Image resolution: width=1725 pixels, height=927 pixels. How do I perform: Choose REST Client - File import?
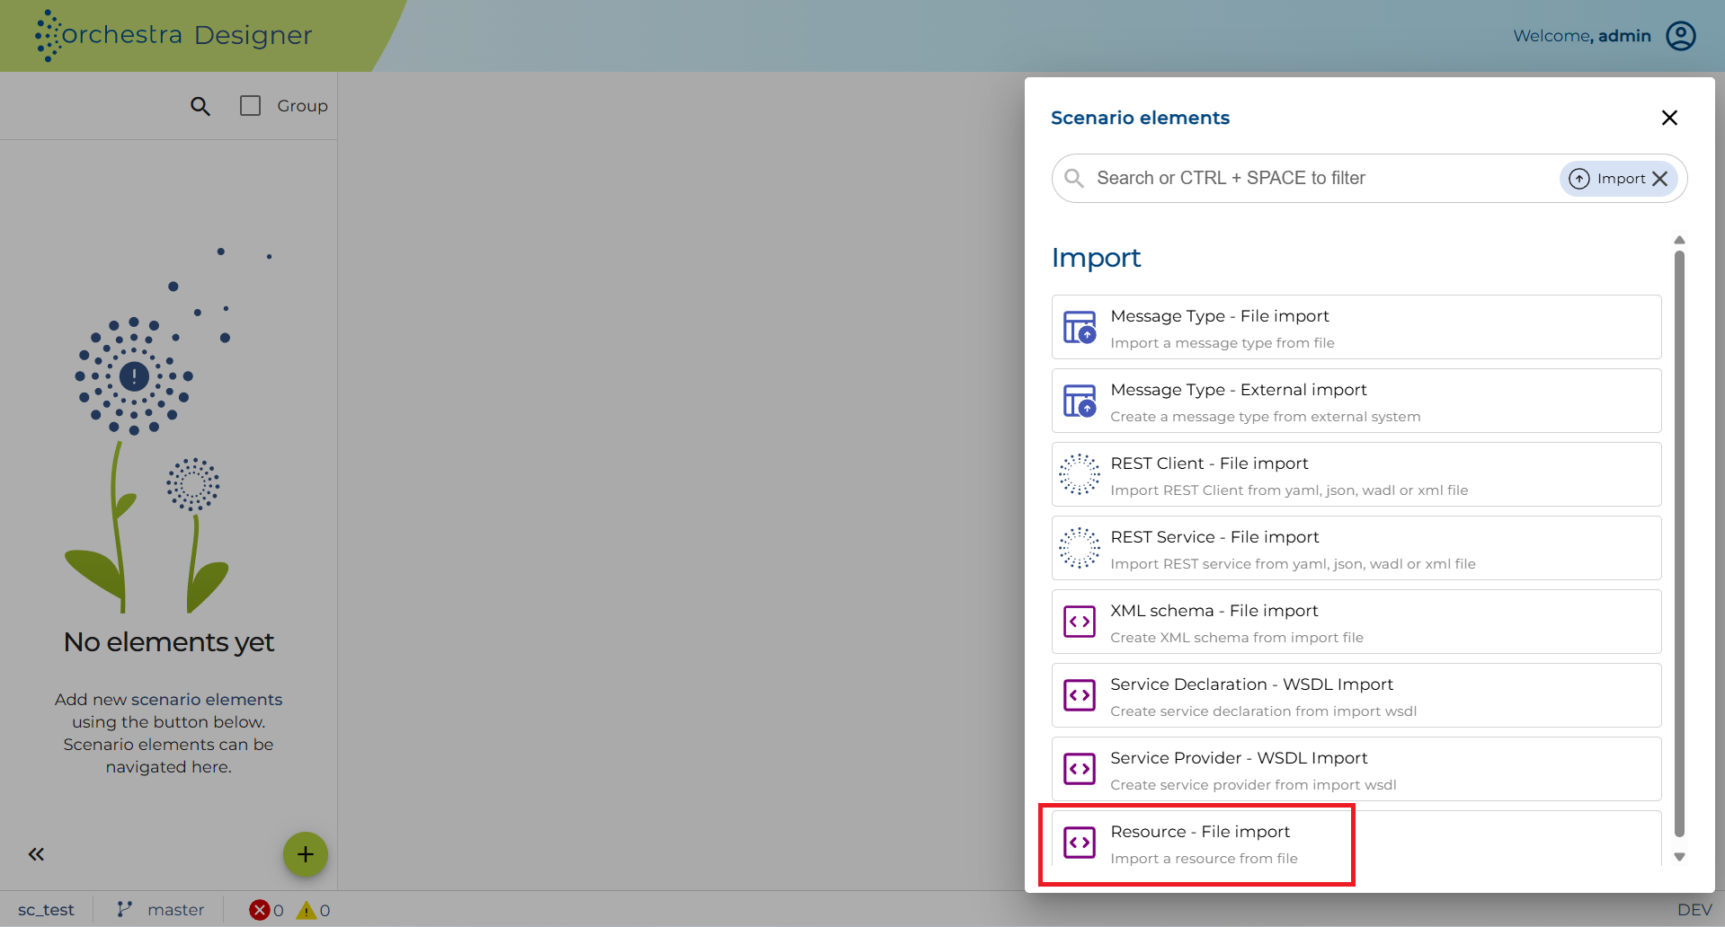(1356, 474)
